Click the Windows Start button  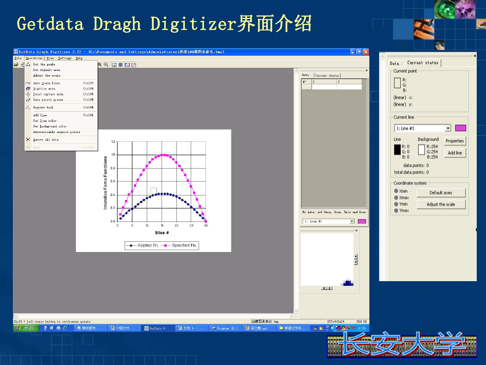pos(26,328)
